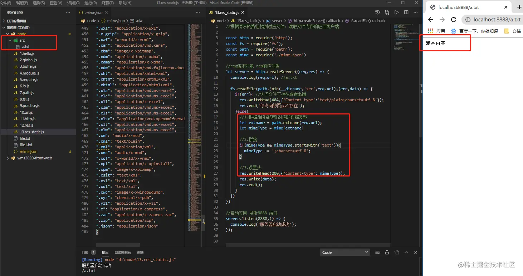Maximize the bottom panel with the chevron

tap(406, 252)
